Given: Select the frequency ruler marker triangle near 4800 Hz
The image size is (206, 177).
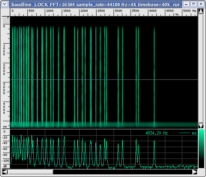Looking at the screenshot, I should click(x=177, y=14).
